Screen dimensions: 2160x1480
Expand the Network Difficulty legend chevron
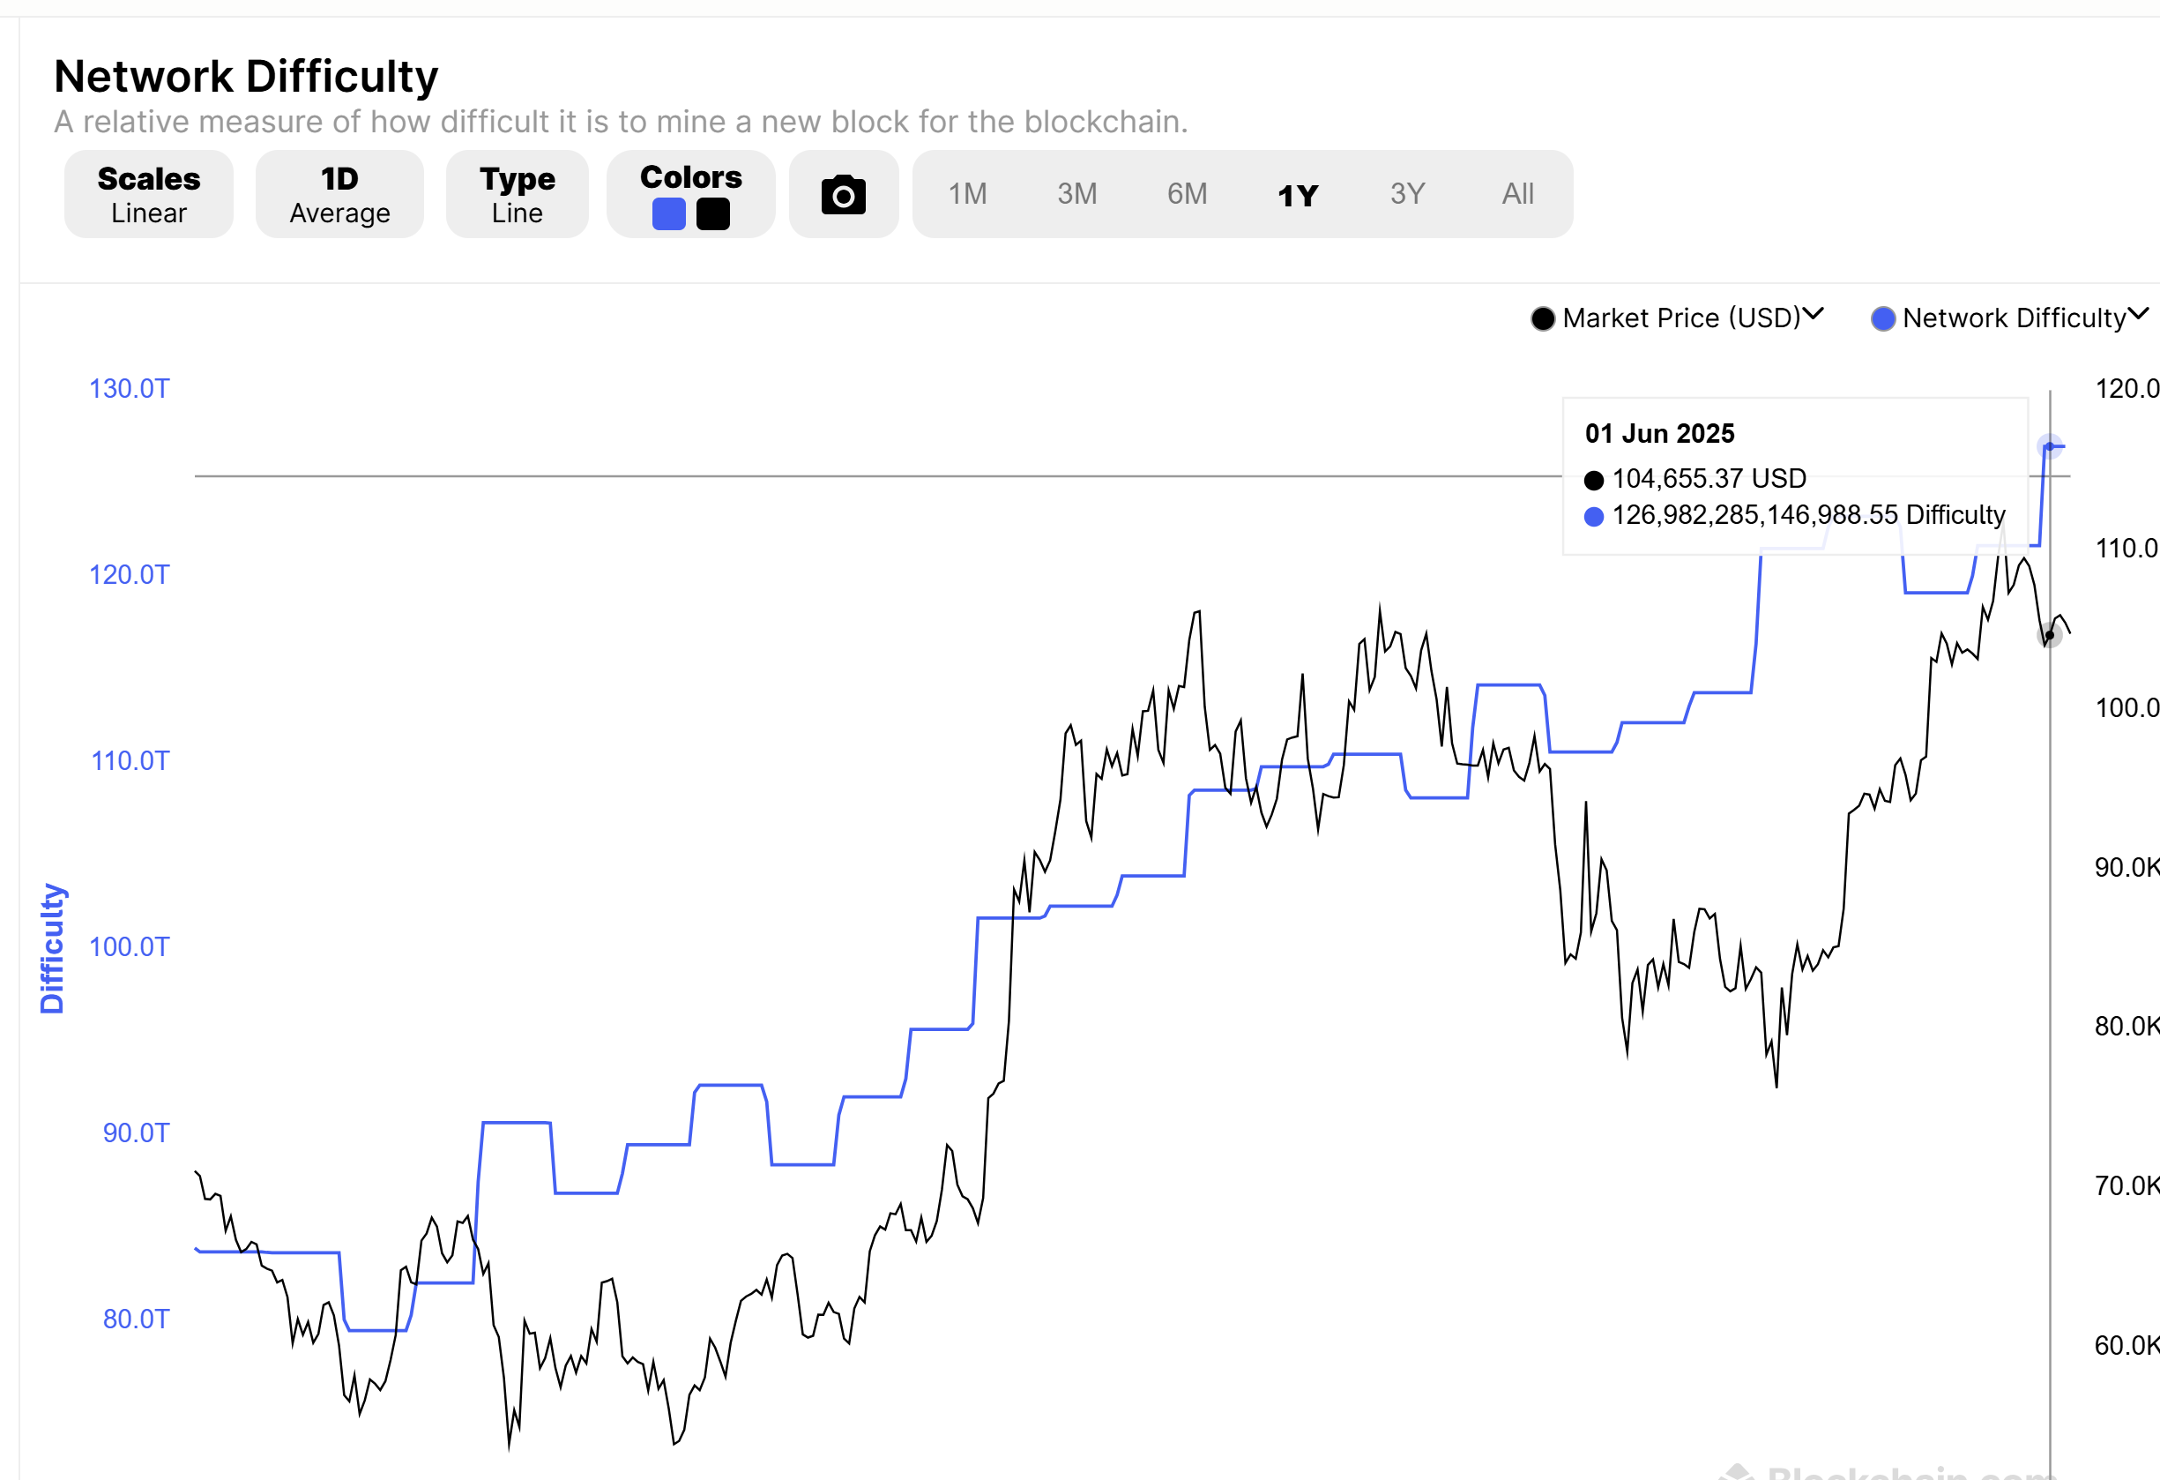(2138, 314)
